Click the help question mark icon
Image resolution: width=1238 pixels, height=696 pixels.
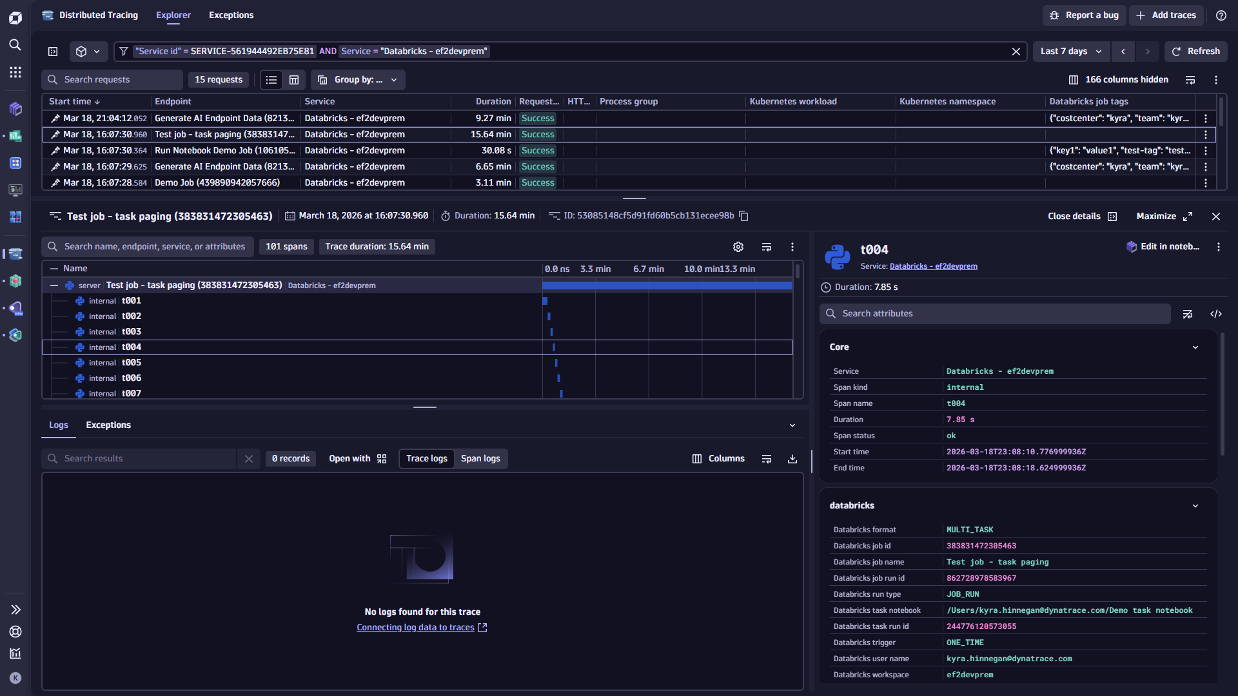tap(1221, 15)
